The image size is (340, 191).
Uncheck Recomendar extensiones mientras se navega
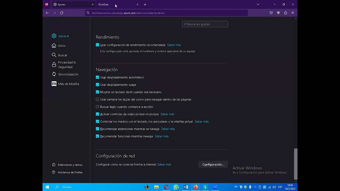[x=97, y=129]
